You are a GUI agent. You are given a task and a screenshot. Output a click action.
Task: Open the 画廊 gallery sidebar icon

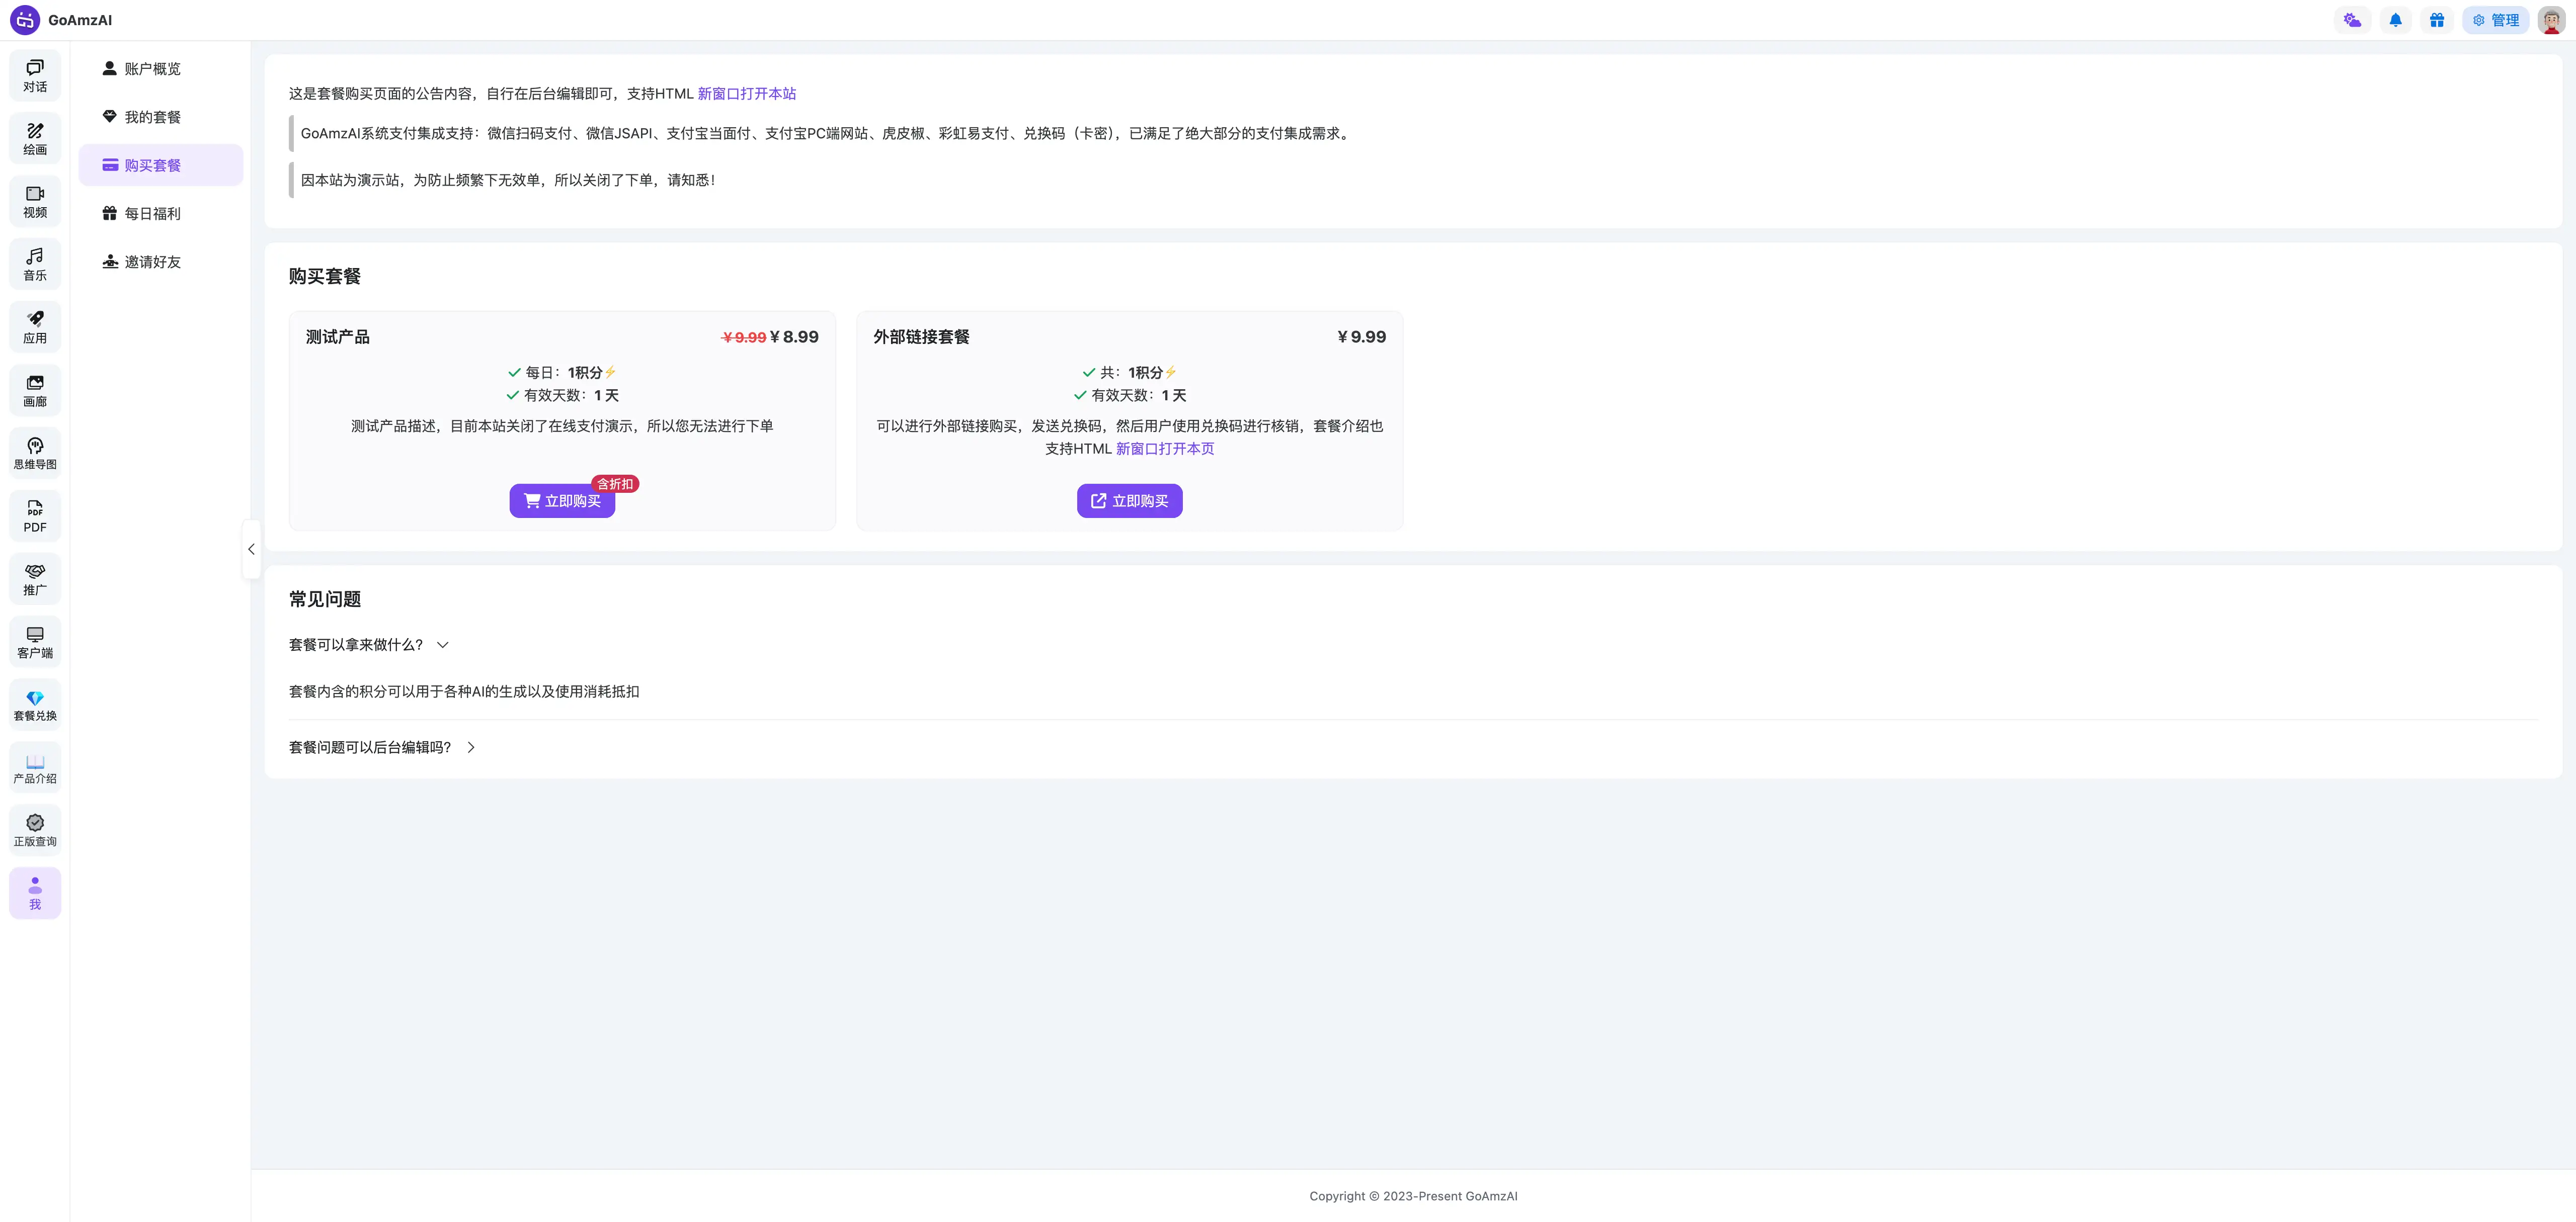click(35, 391)
